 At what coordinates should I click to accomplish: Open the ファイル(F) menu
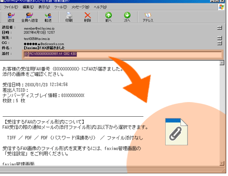11,7
